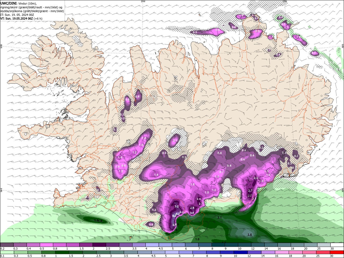Viewport: 344px width, 258px height.
Task: Click the 0.4 swatch in upper legend row
Action: click(33, 245)
